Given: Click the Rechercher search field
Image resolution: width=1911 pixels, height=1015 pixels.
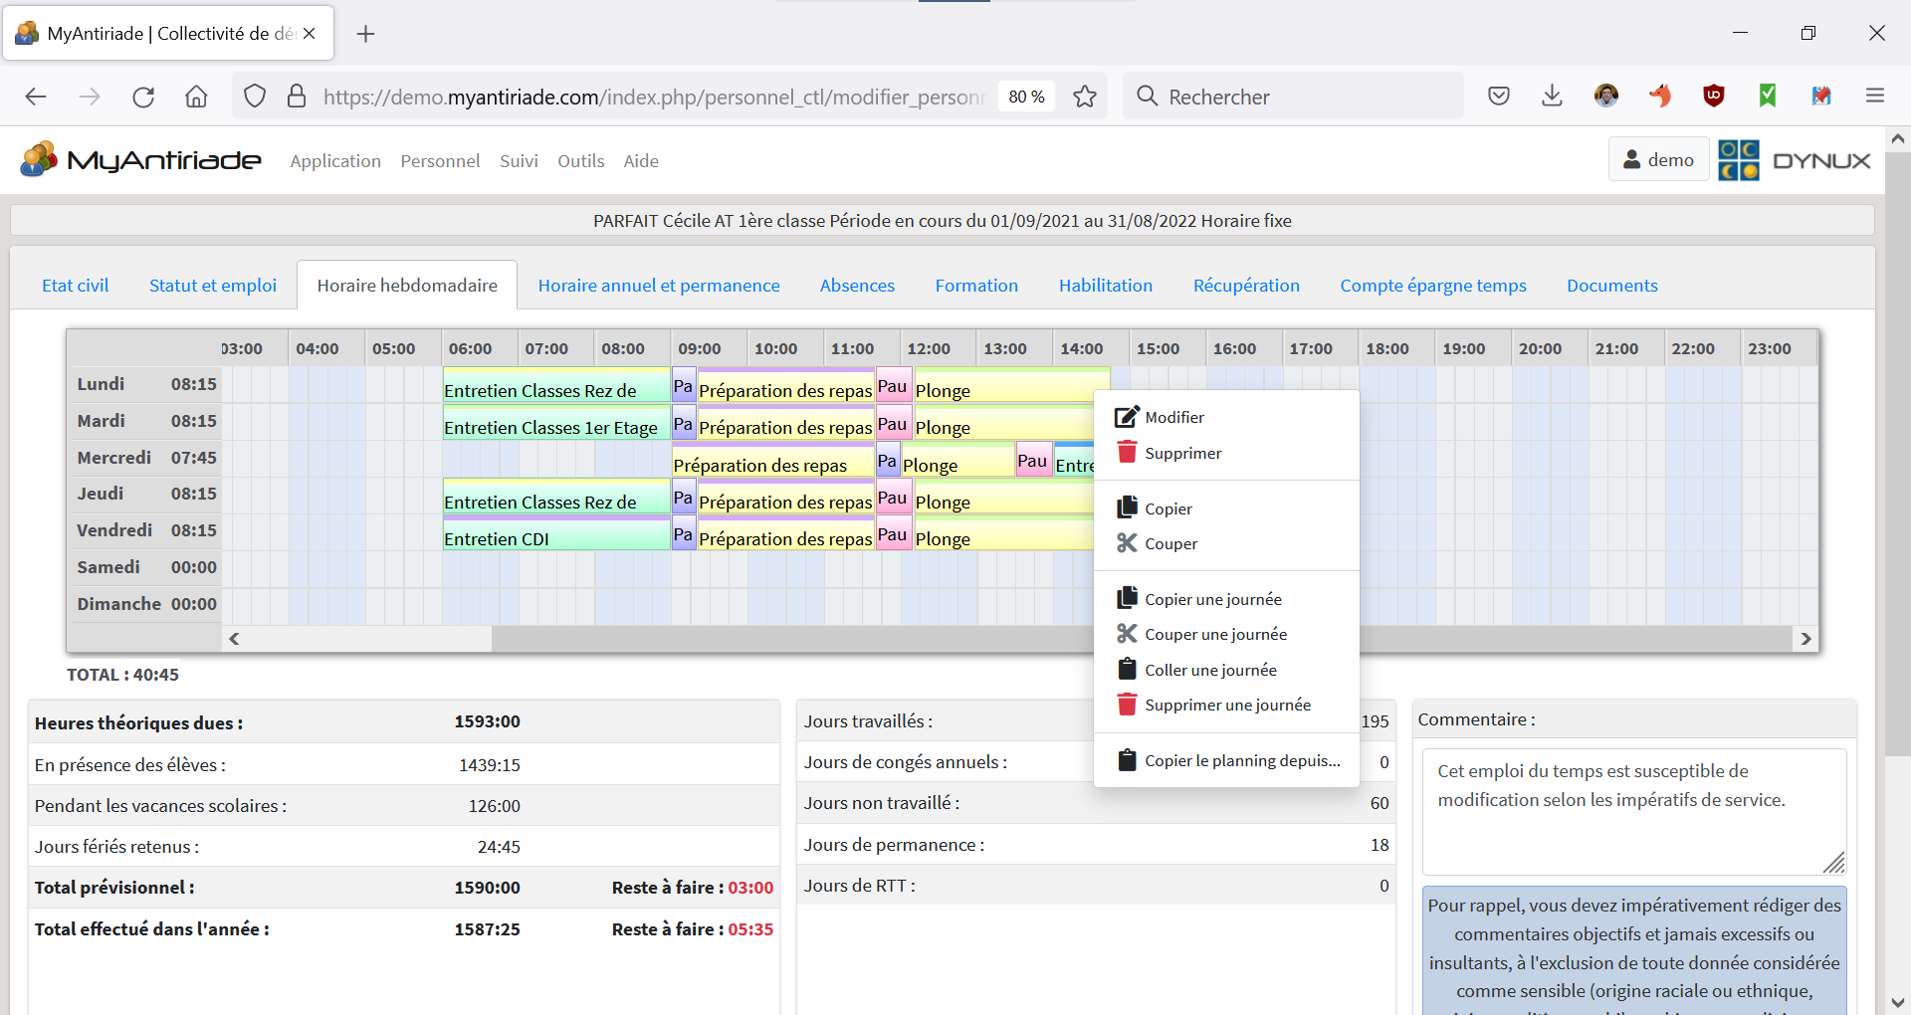Looking at the screenshot, I should 1293,97.
